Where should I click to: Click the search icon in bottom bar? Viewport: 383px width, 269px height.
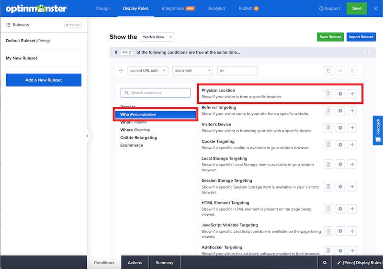click(325, 263)
